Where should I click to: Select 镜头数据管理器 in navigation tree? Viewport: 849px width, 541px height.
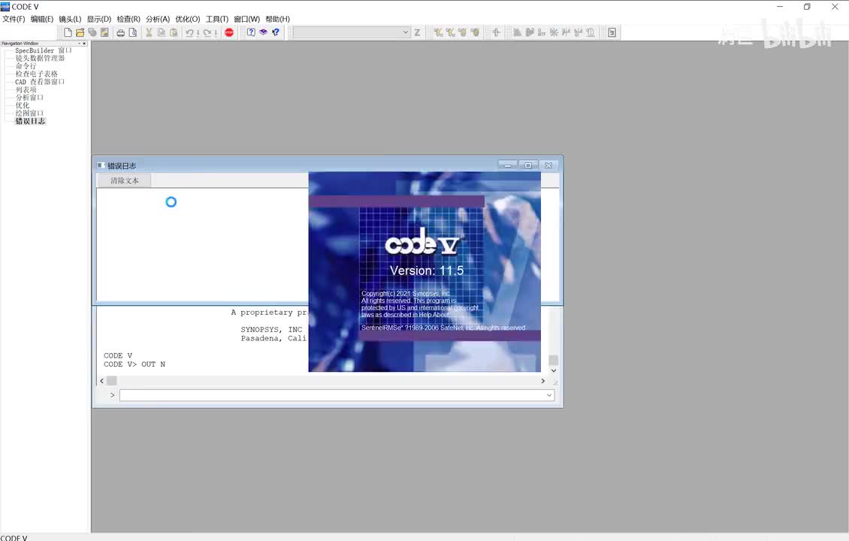click(40, 58)
